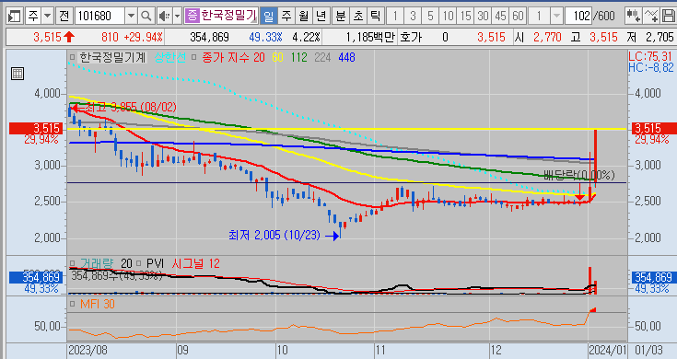
Task: Click the add indicator line icon
Action: pos(651,17)
